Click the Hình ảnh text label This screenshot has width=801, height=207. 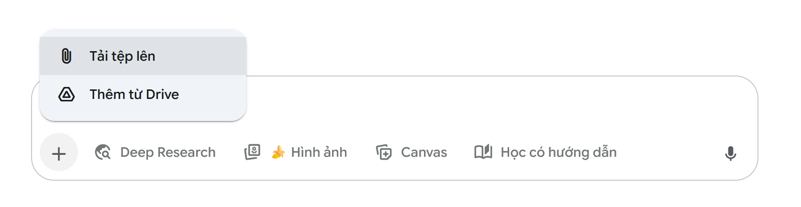pos(319,153)
